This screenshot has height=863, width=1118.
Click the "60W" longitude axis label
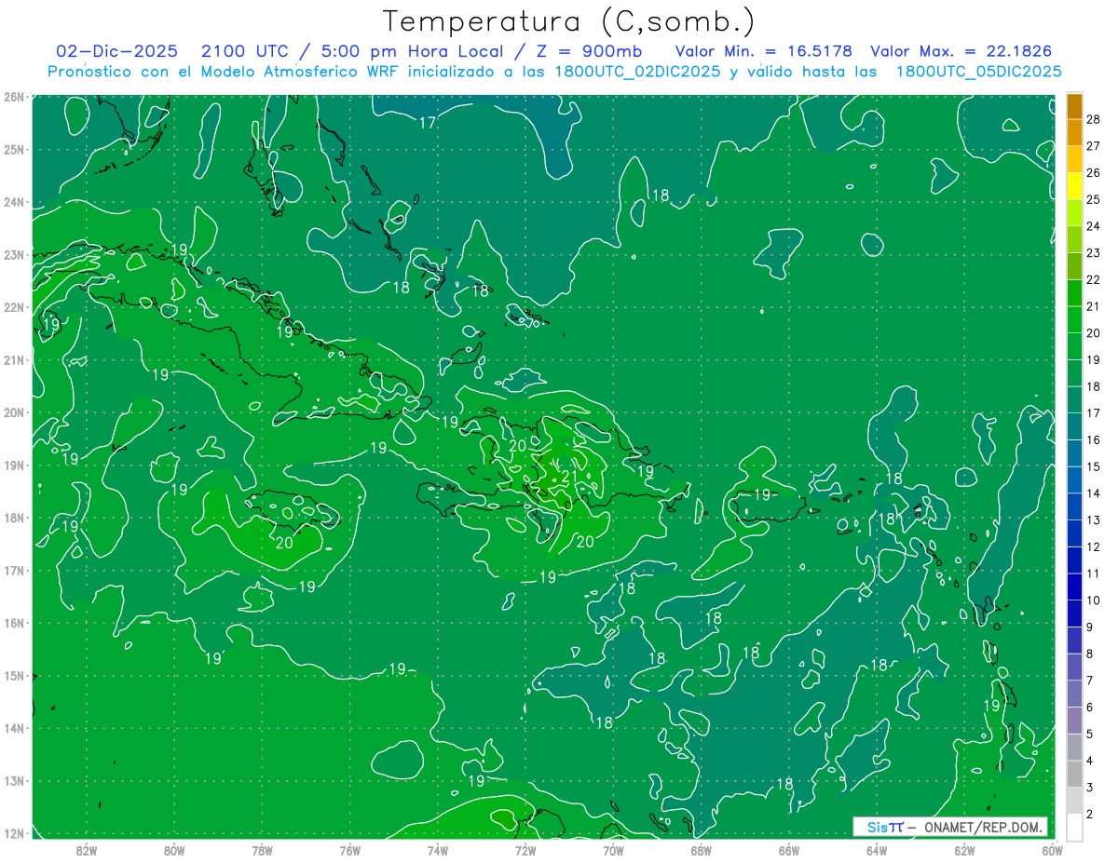1052,850
